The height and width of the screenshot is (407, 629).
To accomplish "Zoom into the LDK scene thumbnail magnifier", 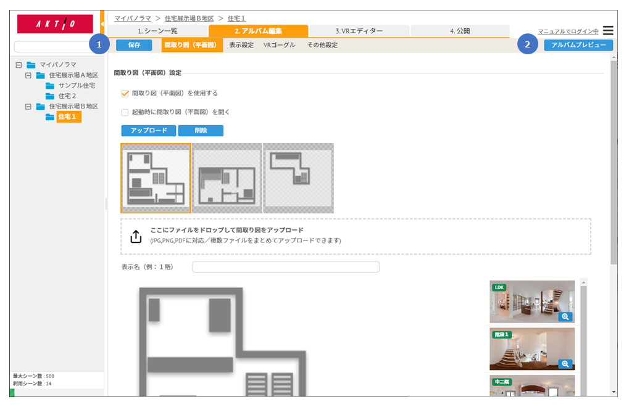I will tap(565, 316).
